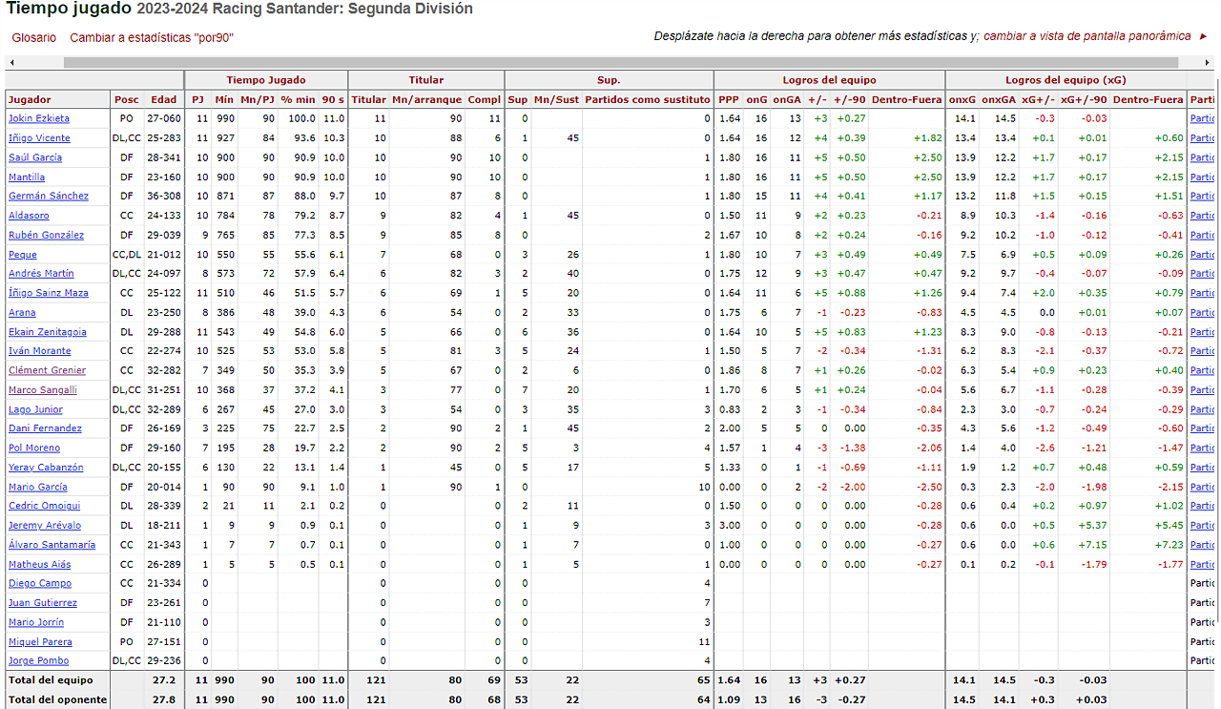Open Jokin Ezkieta player page
Screen dimensions: 1221x709
pyautogui.click(x=39, y=118)
